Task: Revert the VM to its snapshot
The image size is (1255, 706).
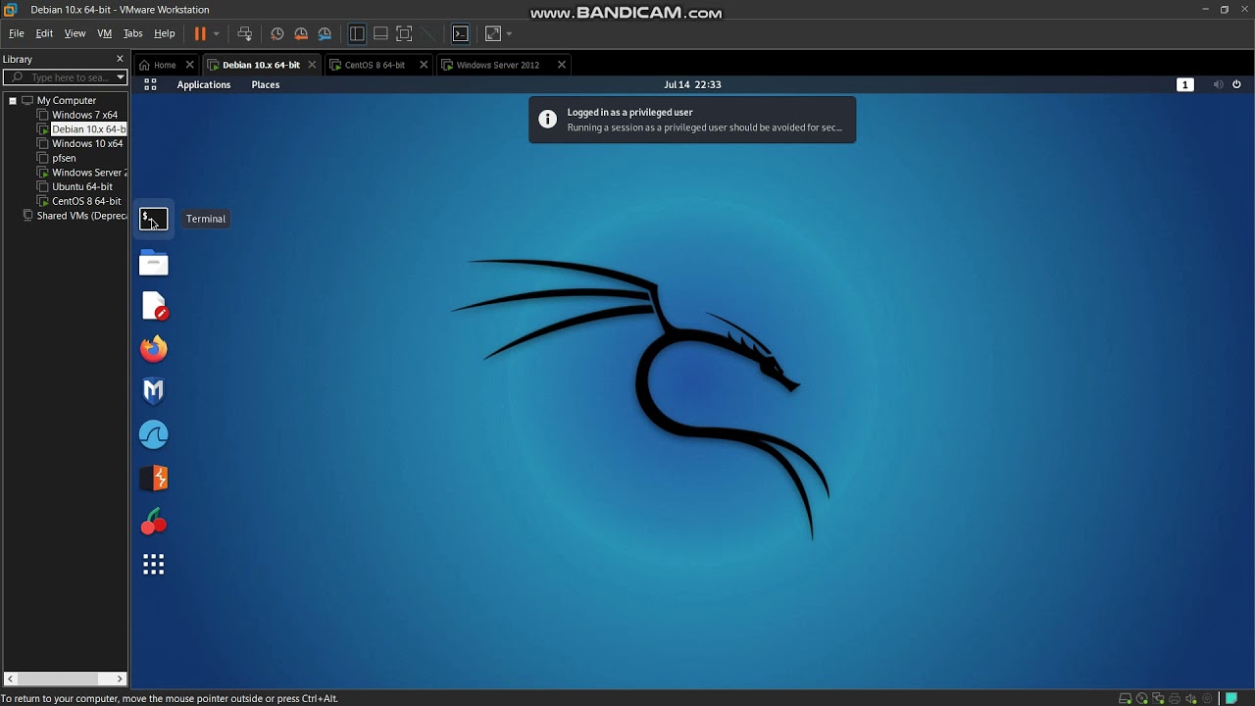Action: [x=301, y=33]
